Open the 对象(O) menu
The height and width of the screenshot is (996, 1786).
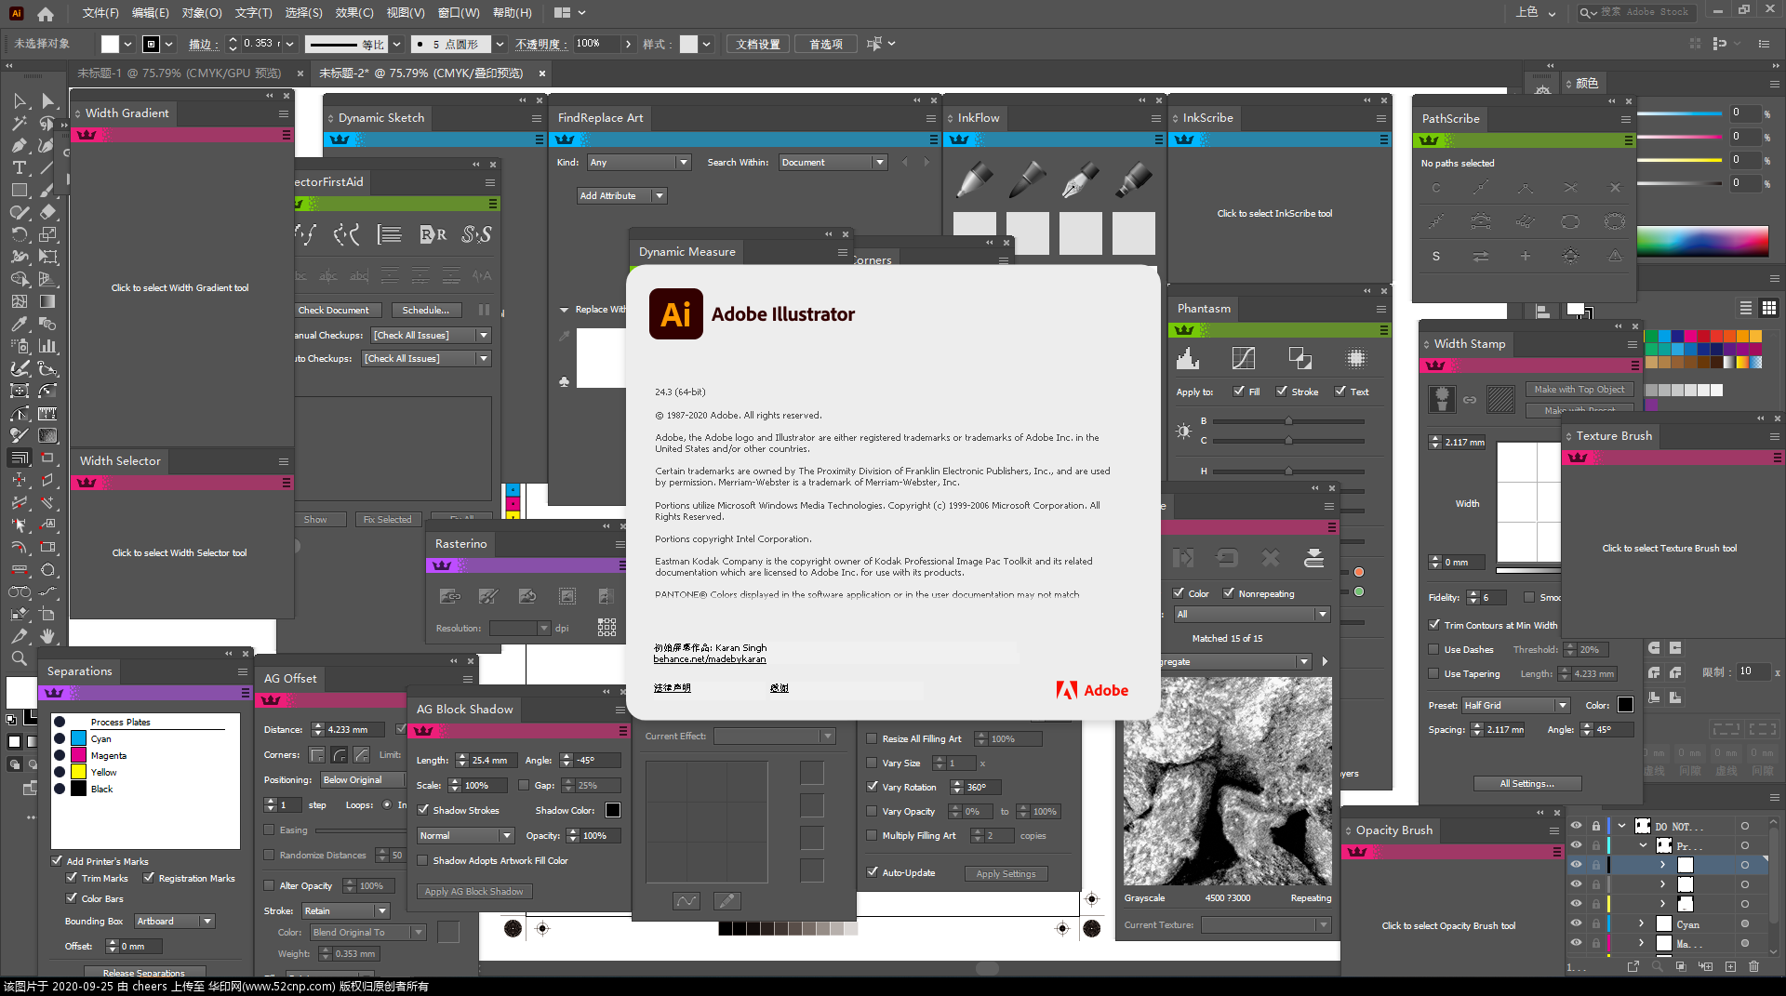coord(202,13)
